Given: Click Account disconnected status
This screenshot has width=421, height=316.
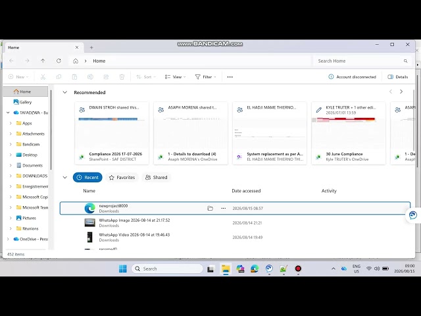Looking at the screenshot, I should pyautogui.click(x=352, y=77).
